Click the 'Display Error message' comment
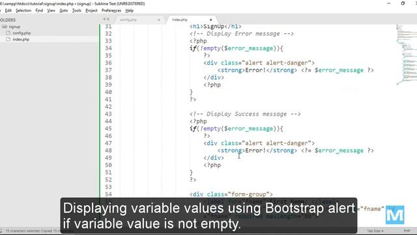Screen dimensions: 417x235 242,34
